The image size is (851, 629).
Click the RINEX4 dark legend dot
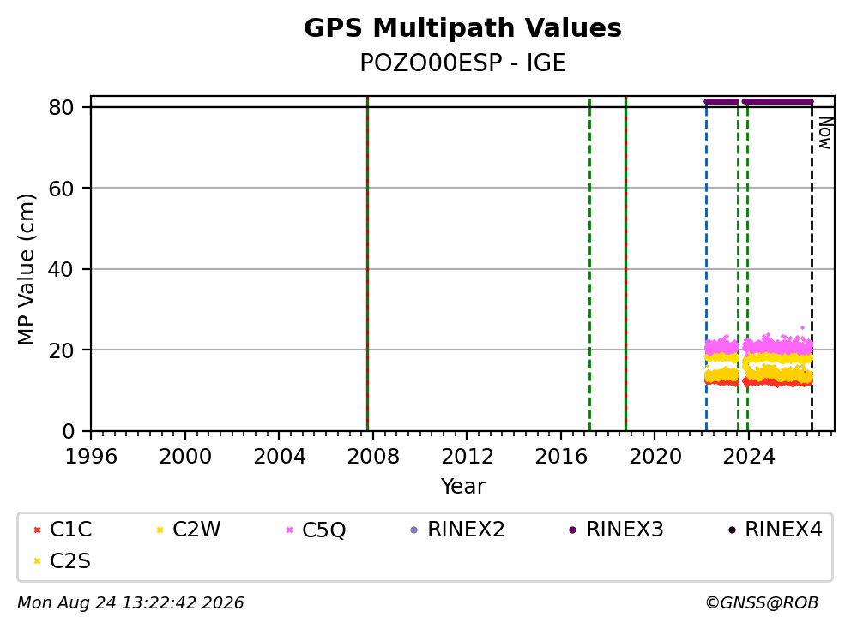tap(732, 530)
